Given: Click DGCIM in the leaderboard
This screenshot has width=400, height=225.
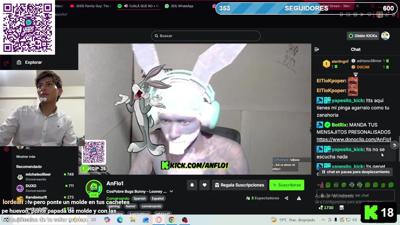Looking at the screenshot, I should tap(363, 67).
